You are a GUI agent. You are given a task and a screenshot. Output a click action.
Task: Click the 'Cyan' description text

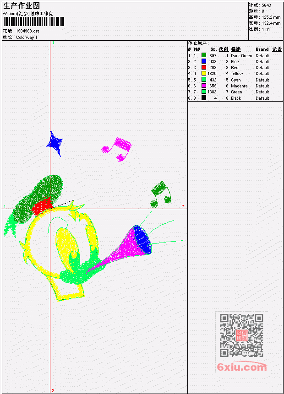(236, 80)
